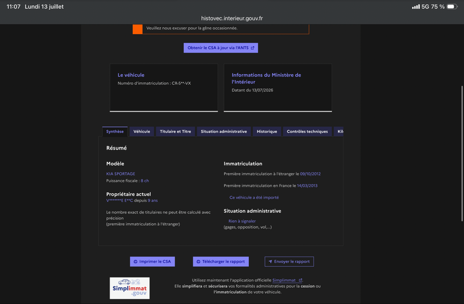This screenshot has height=304, width=464.
Task: Go to the Historique tab
Action: [267, 131]
